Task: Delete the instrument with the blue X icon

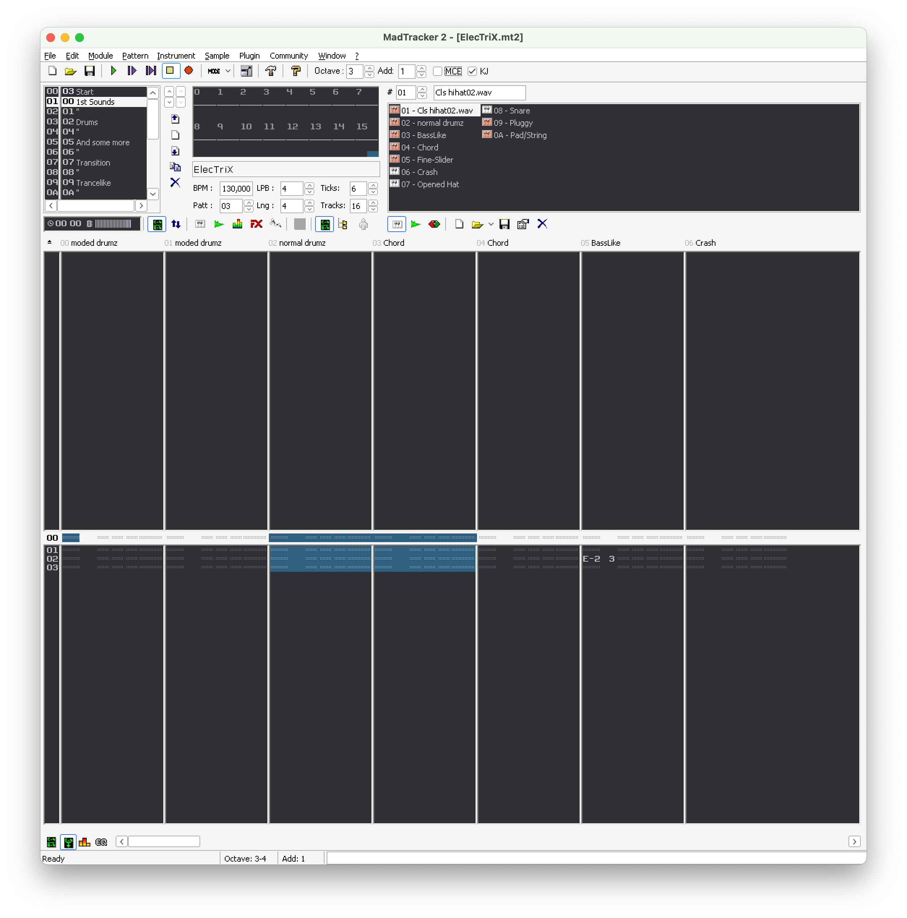Action: click(542, 224)
